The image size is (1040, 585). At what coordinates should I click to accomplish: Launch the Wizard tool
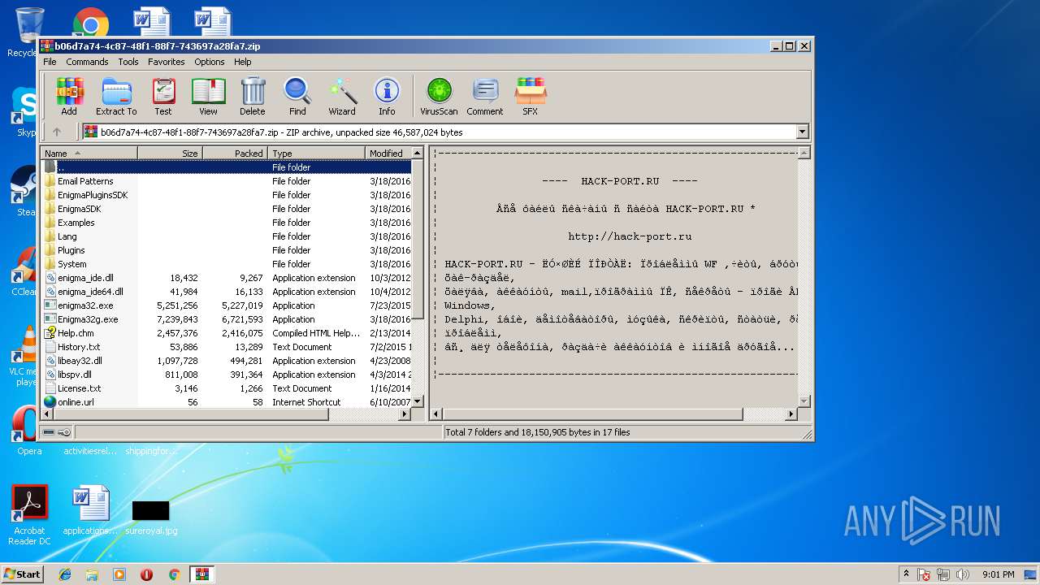coord(342,97)
